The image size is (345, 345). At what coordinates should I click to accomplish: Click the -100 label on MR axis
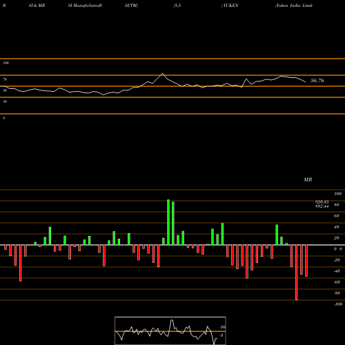pyautogui.click(x=338, y=304)
